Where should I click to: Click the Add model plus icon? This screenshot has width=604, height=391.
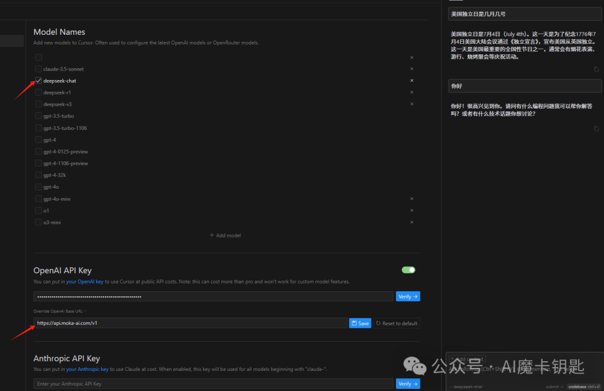(x=211, y=235)
